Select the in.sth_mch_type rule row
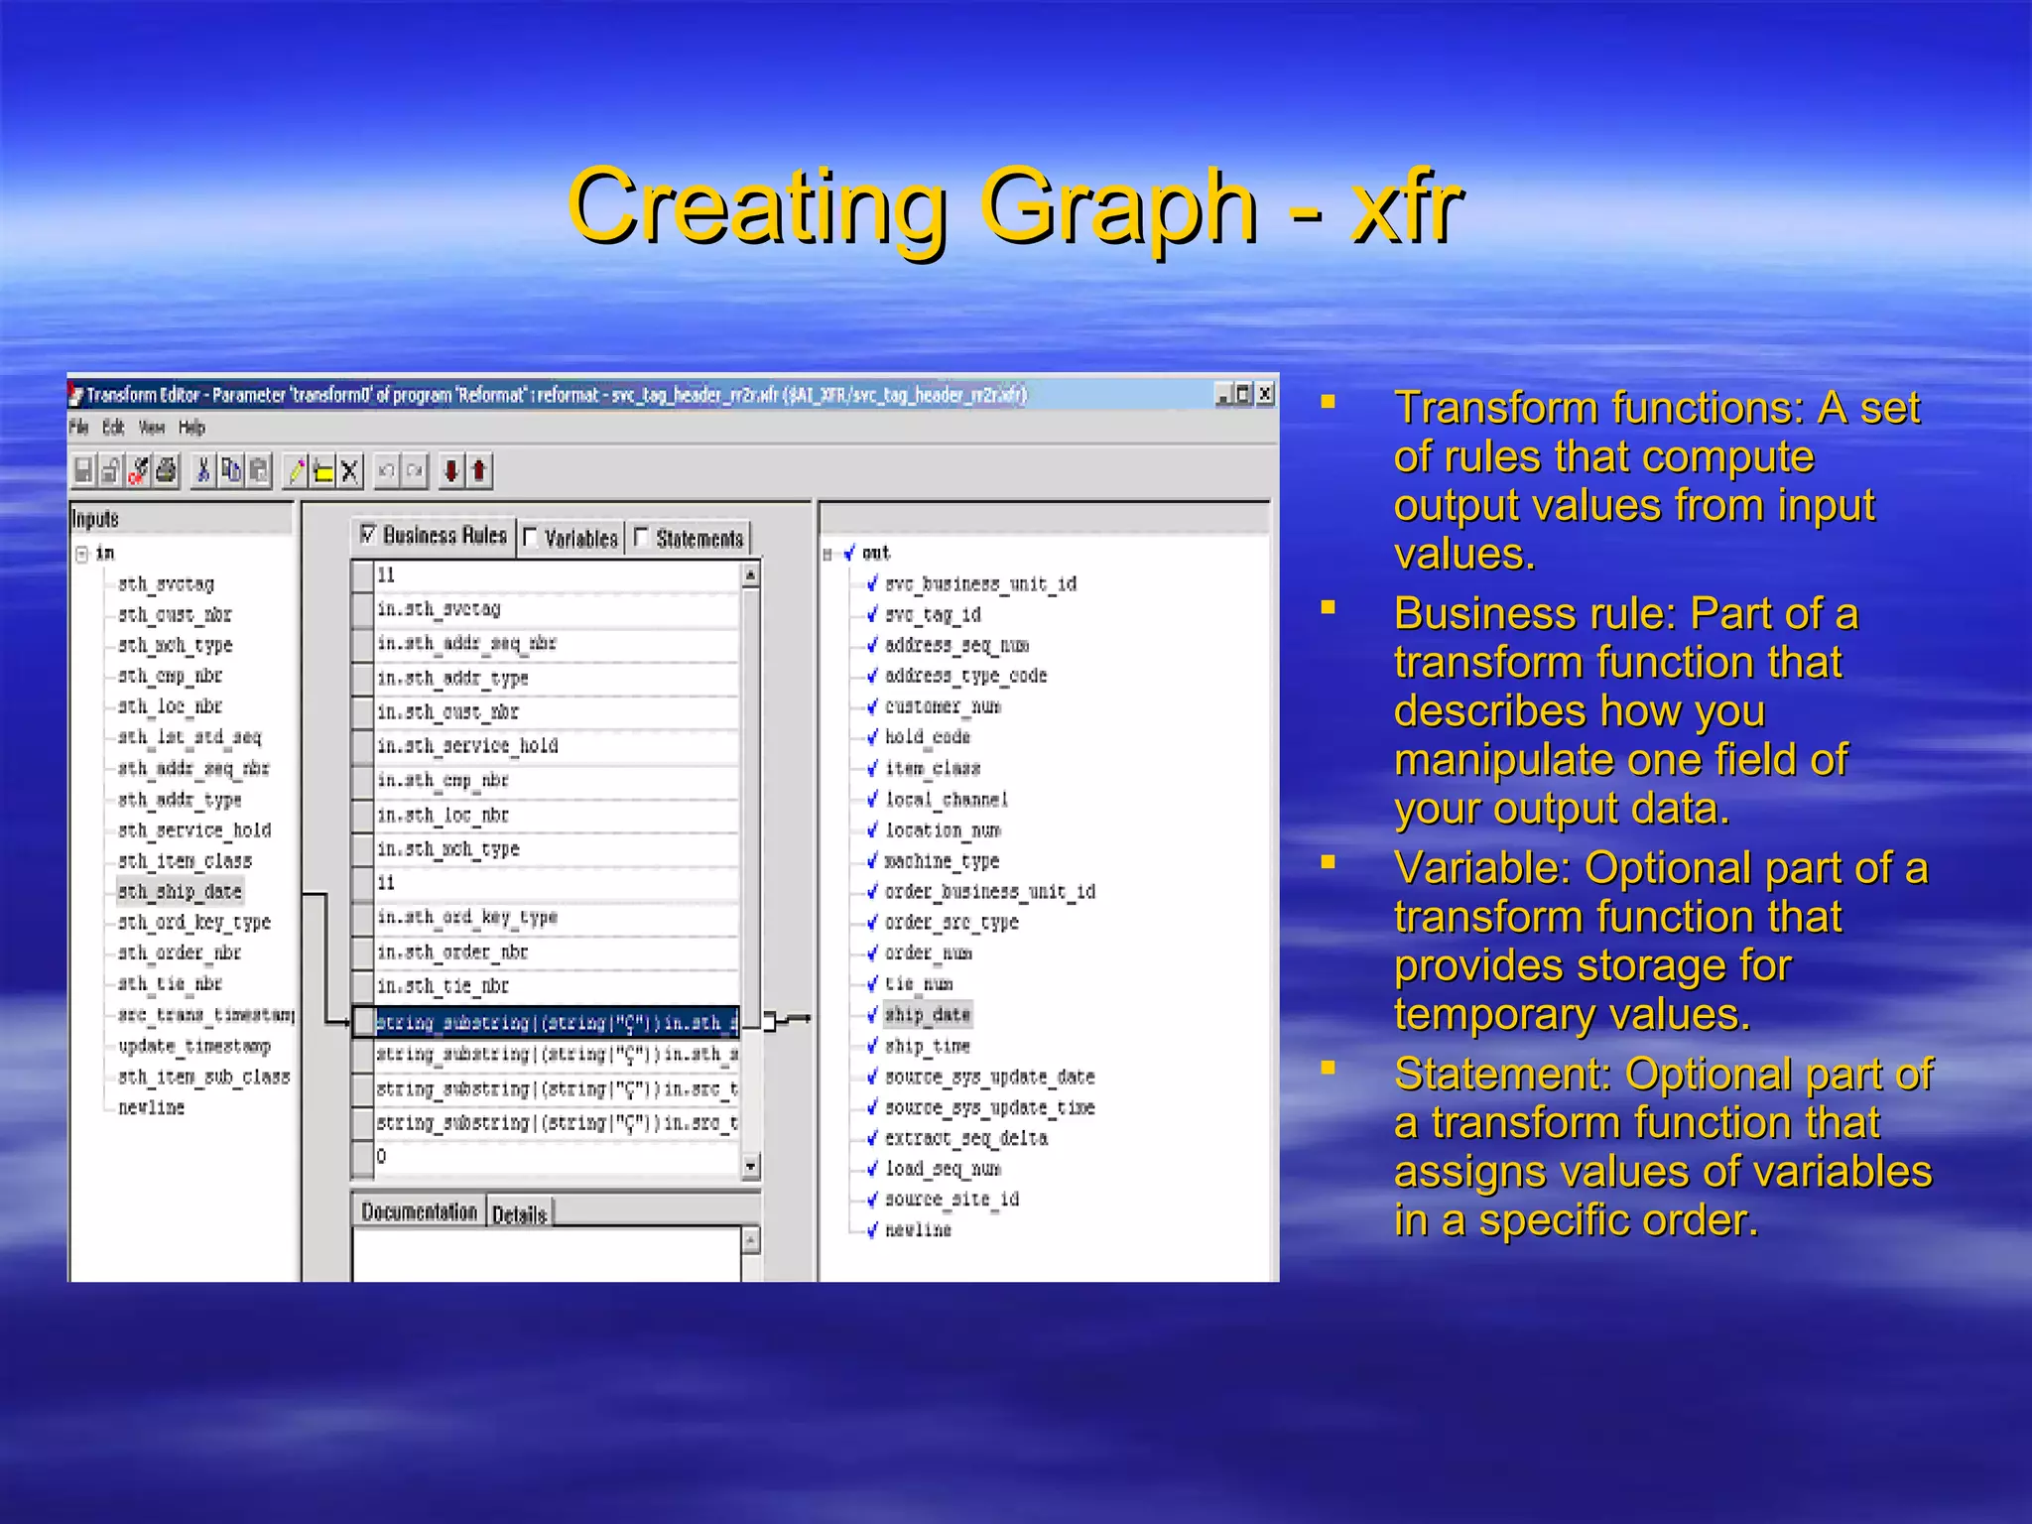 tap(557, 849)
